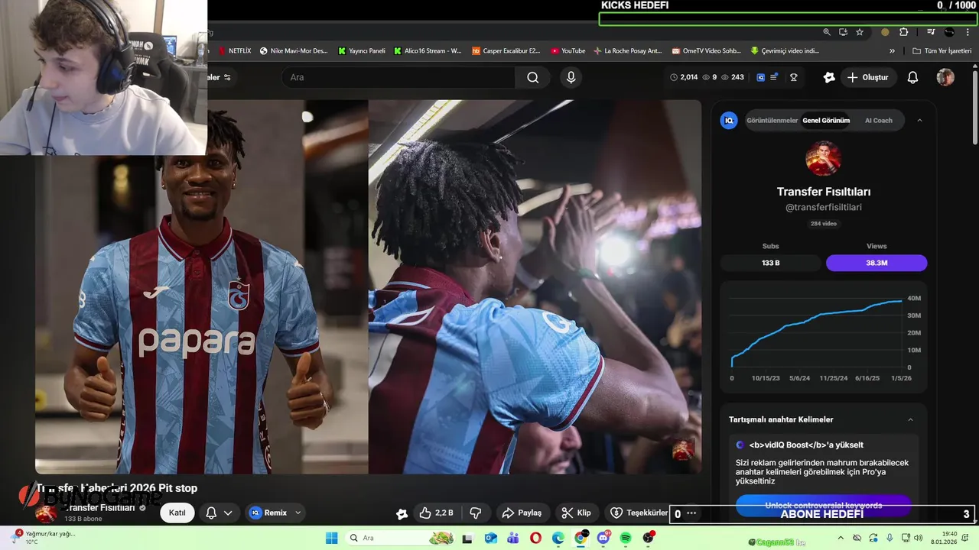Open the vidIQ badge in YouTube header
This screenshot has width=979, height=550.
(761, 77)
